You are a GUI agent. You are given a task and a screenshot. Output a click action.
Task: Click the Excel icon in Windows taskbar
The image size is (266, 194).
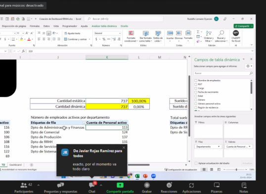137,176
